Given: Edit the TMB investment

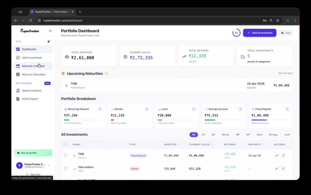Looking at the screenshot, I should 277,155.
